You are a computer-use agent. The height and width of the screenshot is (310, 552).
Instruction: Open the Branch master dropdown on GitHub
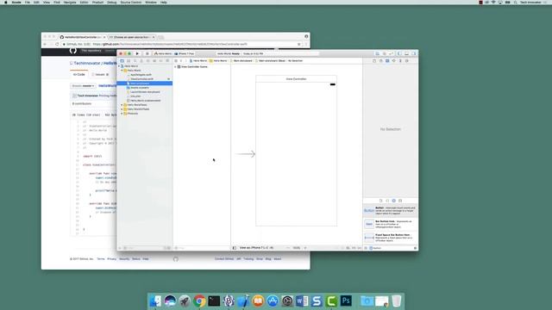83,86
